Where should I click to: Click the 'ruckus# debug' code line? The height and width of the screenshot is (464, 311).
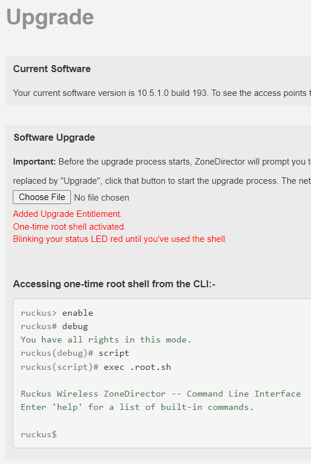pyautogui.click(x=55, y=326)
